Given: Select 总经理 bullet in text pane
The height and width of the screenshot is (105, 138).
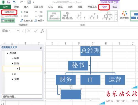Looking at the screenshot, I should (13, 53).
